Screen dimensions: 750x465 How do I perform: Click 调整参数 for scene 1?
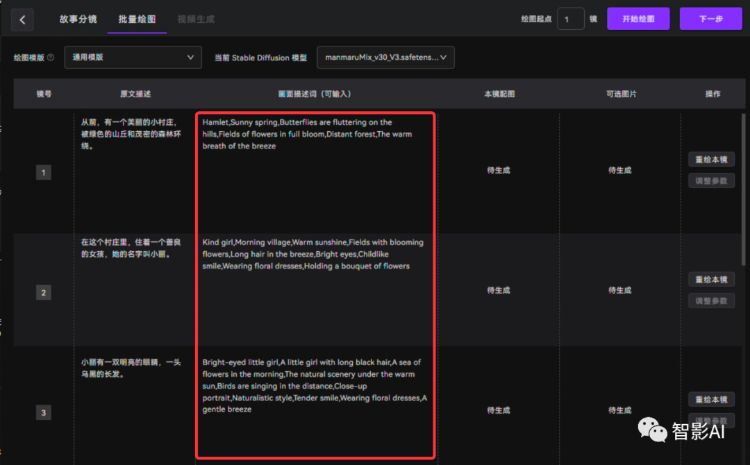pos(711,181)
